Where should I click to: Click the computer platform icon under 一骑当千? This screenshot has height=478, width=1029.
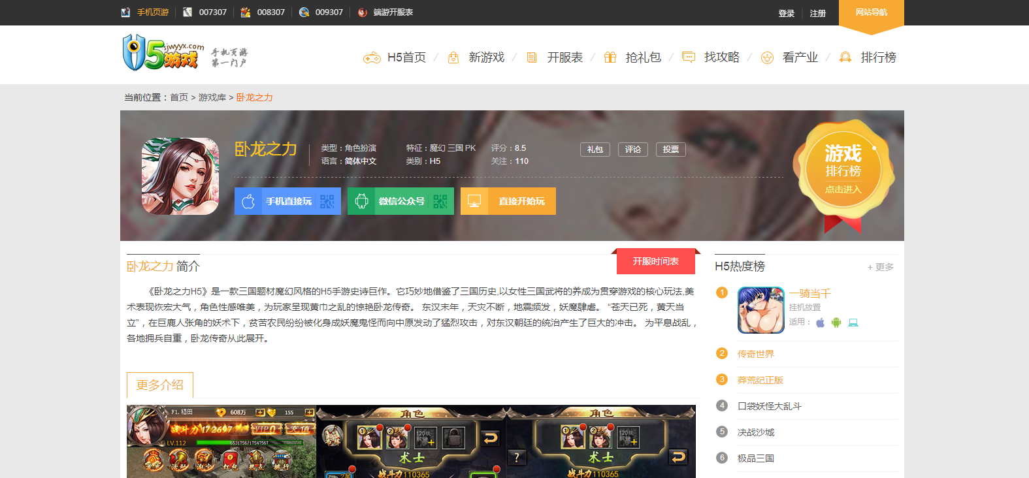pos(853,322)
